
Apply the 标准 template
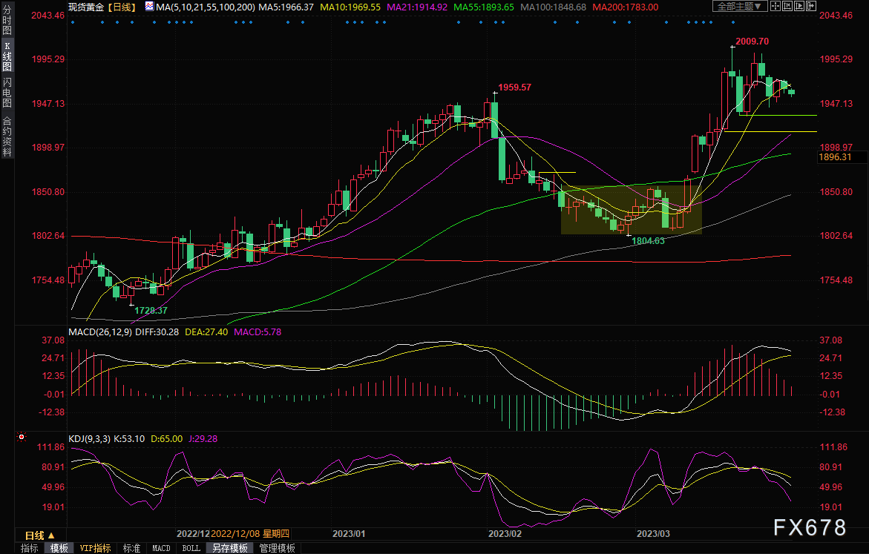click(x=131, y=548)
